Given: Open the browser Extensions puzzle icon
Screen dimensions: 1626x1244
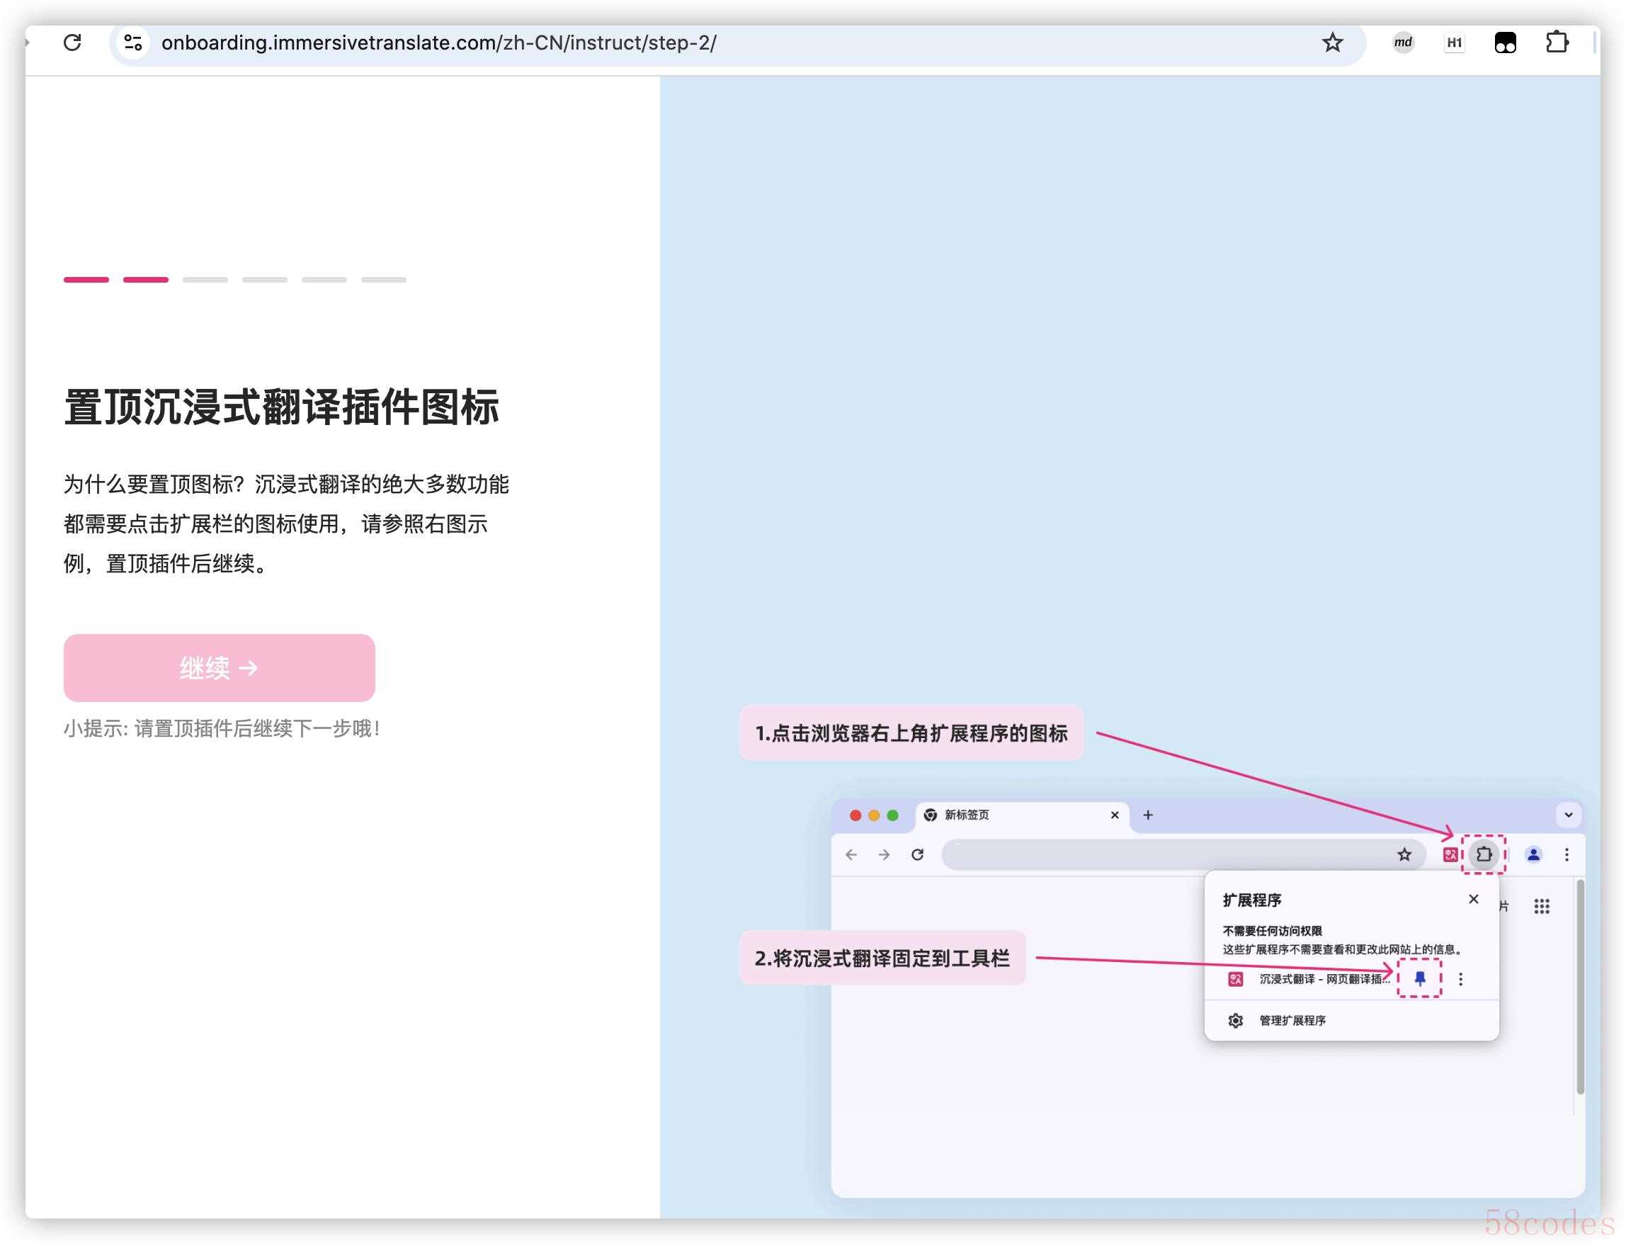Looking at the screenshot, I should coord(1557,43).
